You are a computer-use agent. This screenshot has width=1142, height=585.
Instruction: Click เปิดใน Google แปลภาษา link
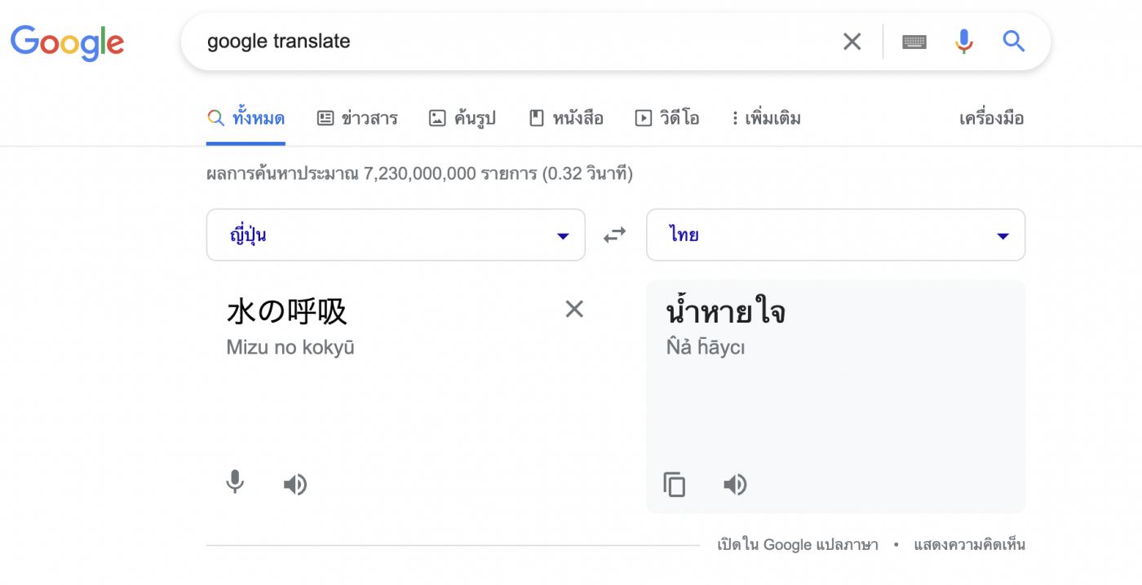pyautogui.click(x=797, y=545)
